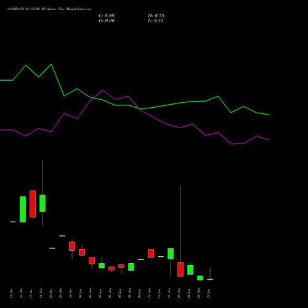Select the green candlestick above 16 Dec

pyautogui.click(x=23, y=209)
